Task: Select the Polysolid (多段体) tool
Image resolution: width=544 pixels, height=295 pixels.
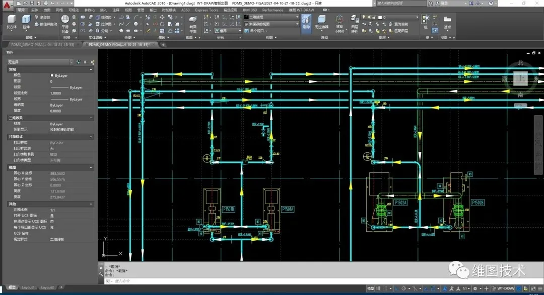Action: [42, 17]
